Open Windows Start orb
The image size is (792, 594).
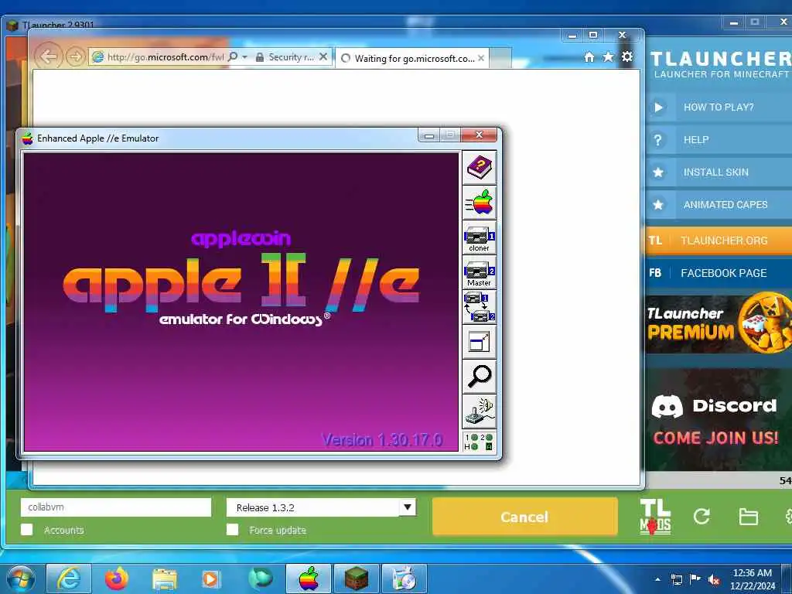(21, 579)
